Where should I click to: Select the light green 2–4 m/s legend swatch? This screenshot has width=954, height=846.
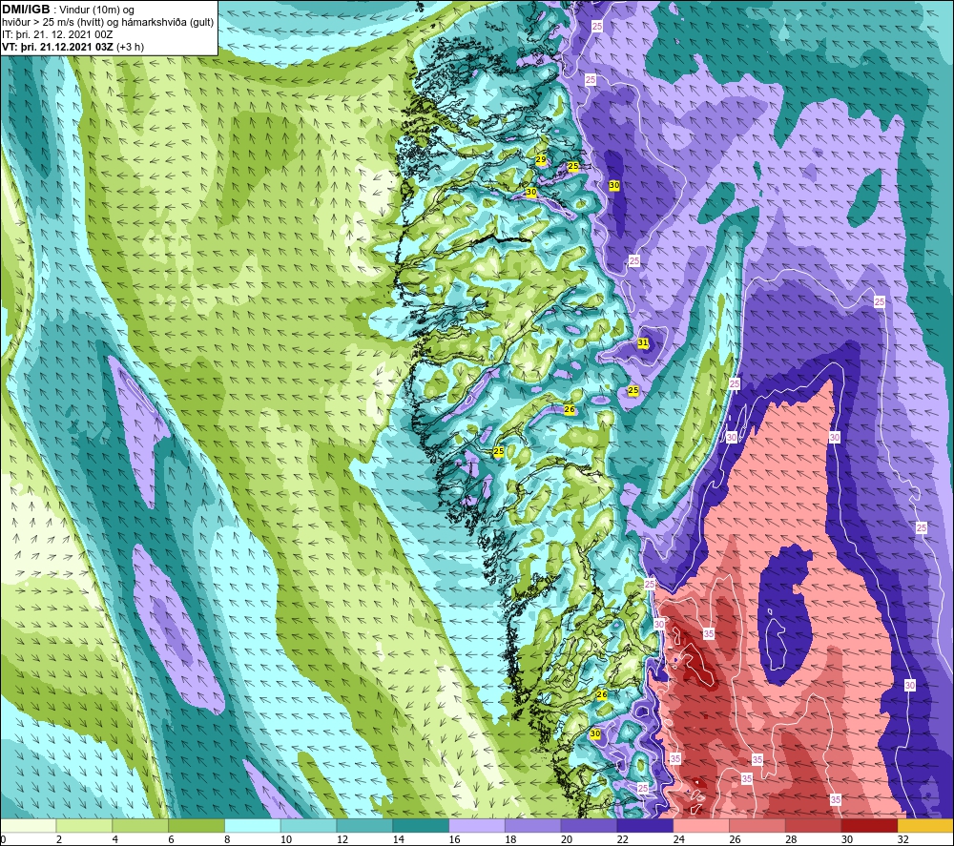coord(84,825)
